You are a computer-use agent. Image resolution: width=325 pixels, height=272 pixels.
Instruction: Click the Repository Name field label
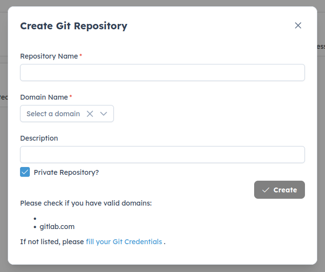tap(49, 56)
